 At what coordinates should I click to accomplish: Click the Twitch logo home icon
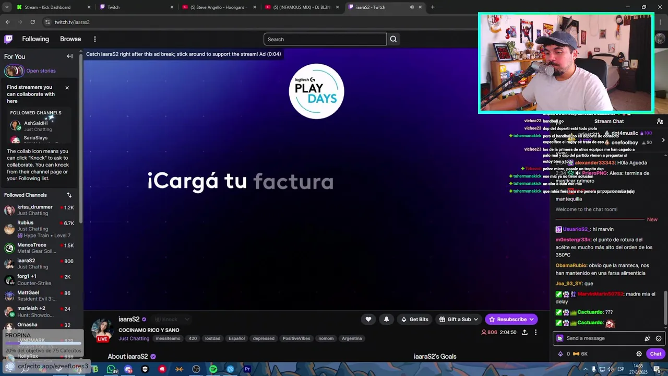point(8,39)
